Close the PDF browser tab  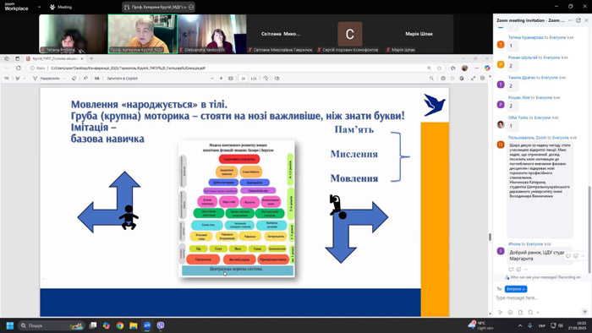coord(82,58)
